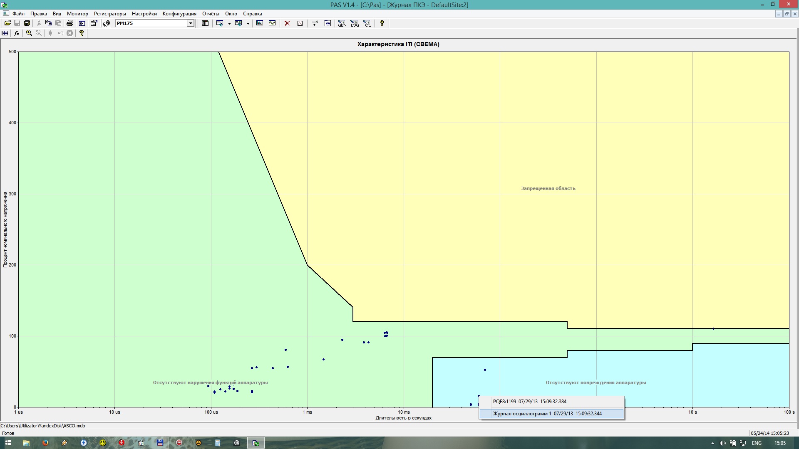Open the Отчёты menu

[x=211, y=14]
